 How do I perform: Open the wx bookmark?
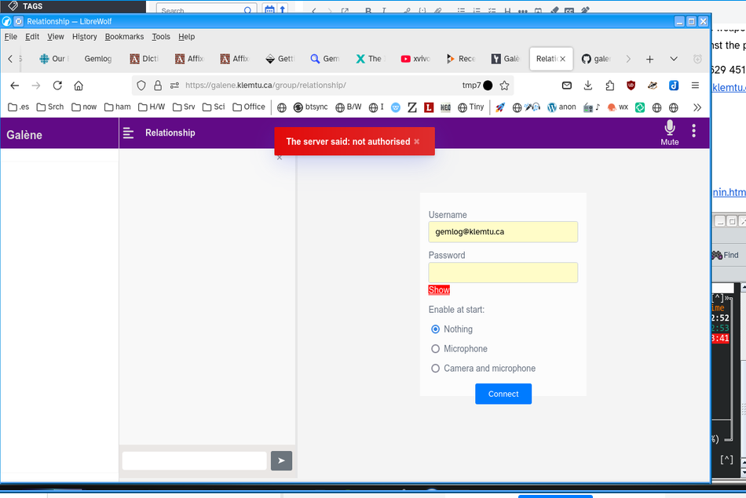click(618, 107)
